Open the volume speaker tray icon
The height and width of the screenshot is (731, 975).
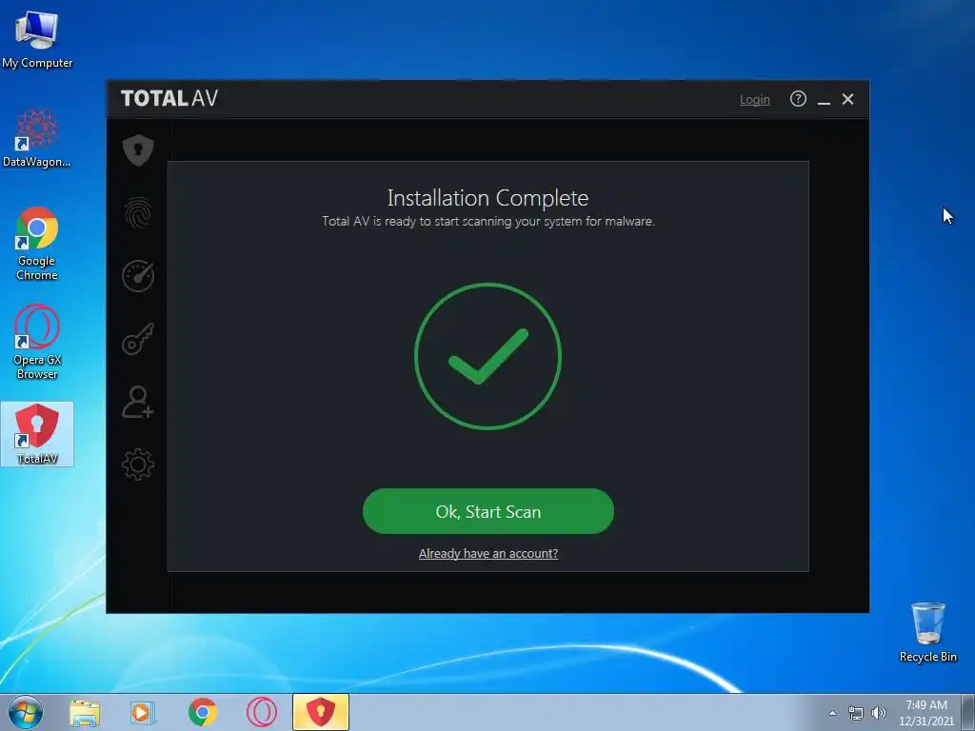pos(879,713)
